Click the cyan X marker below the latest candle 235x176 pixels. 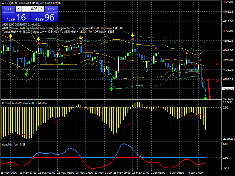pyautogui.click(x=205, y=95)
